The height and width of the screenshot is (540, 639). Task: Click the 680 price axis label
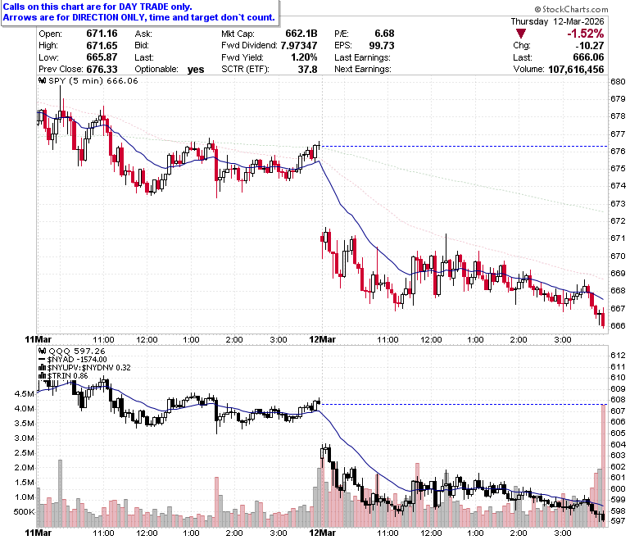point(618,81)
